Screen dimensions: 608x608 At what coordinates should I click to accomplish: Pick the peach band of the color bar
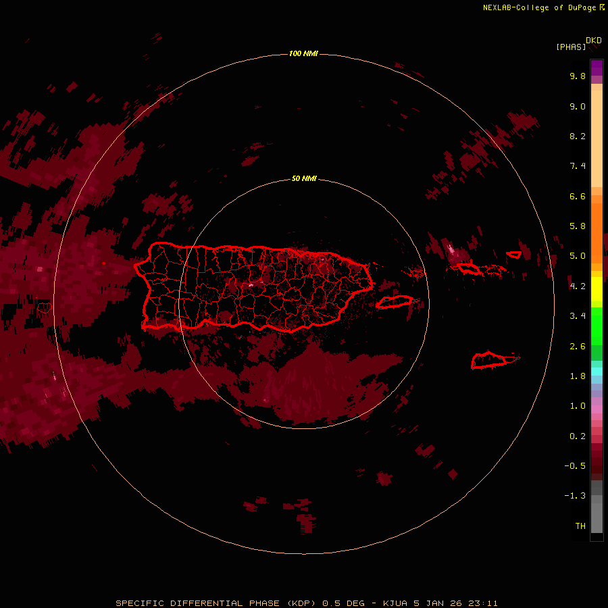coord(597,138)
